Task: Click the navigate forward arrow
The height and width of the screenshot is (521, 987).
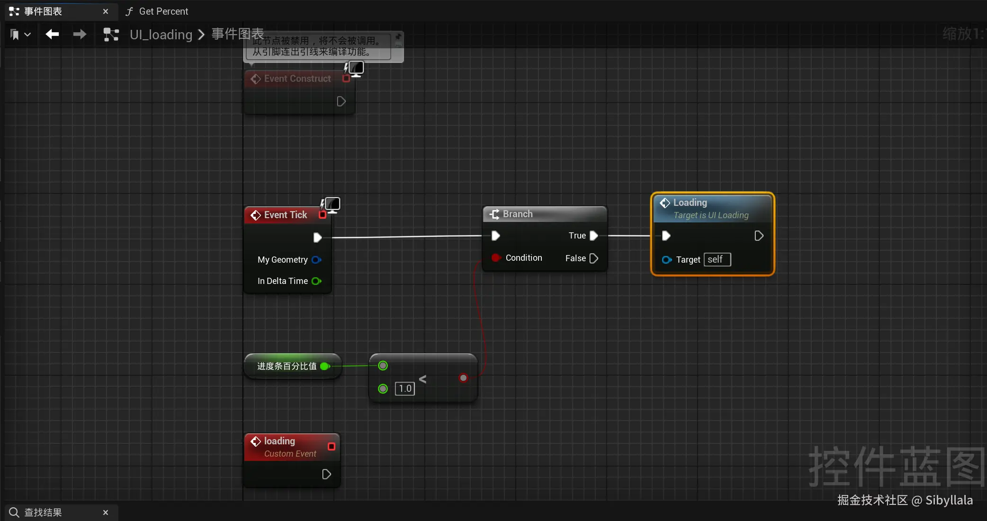Action: click(x=80, y=34)
